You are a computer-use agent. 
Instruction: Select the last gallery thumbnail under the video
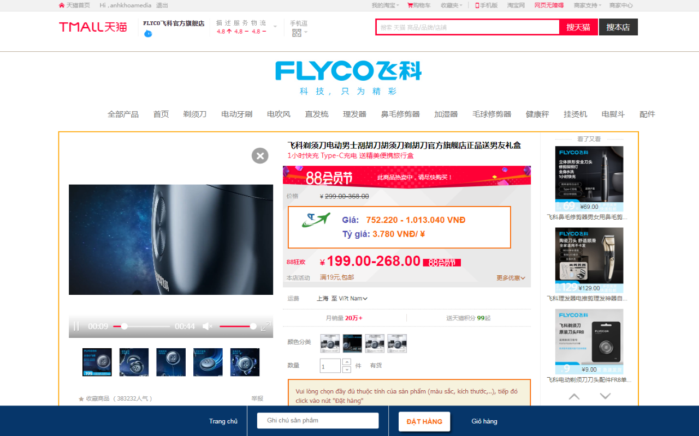(245, 362)
